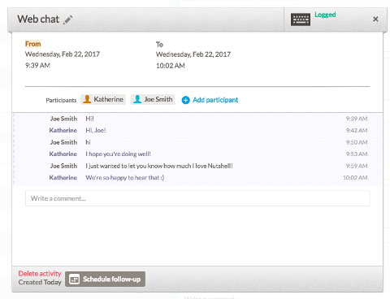This screenshot has width=390, height=299.
Task: Click the Created Today label
Action: (x=40, y=282)
